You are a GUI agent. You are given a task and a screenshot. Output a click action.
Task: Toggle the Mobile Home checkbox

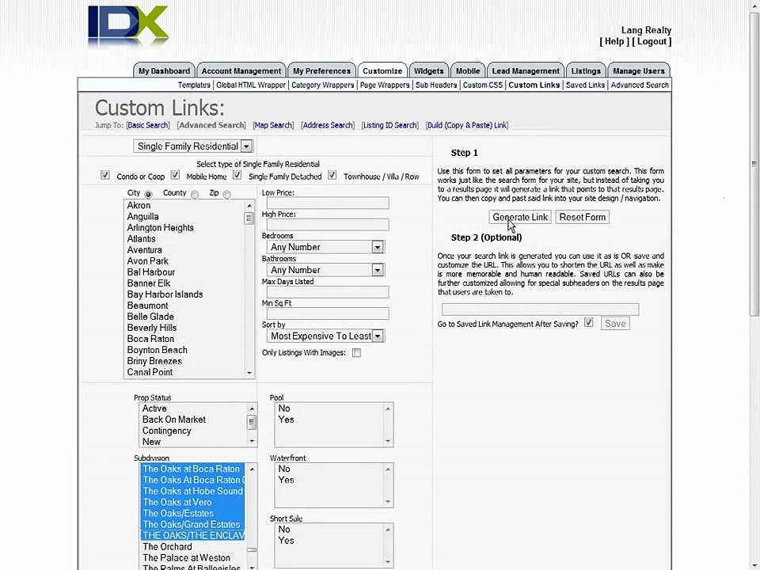(175, 175)
